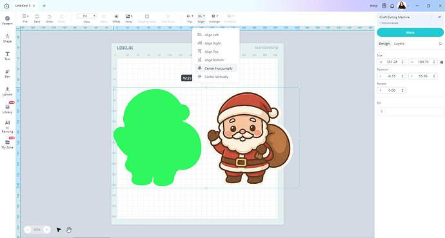Switch to the Layers tab
Image resolution: width=445 pixels, height=238 pixels.
coord(399,44)
